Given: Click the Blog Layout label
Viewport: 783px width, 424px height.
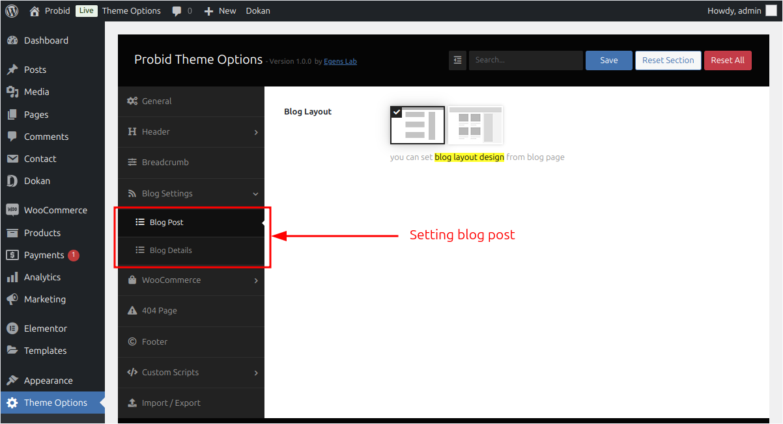Looking at the screenshot, I should pos(308,111).
